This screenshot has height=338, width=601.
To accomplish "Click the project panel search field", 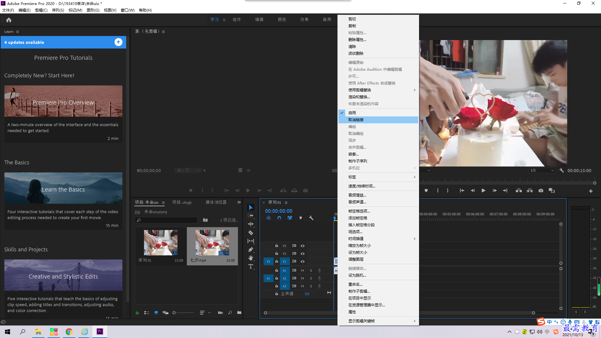I will coord(166,220).
